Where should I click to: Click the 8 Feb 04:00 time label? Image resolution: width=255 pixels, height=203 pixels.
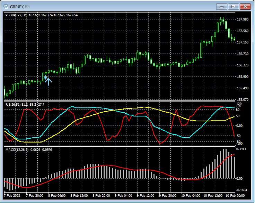(57, 195)
